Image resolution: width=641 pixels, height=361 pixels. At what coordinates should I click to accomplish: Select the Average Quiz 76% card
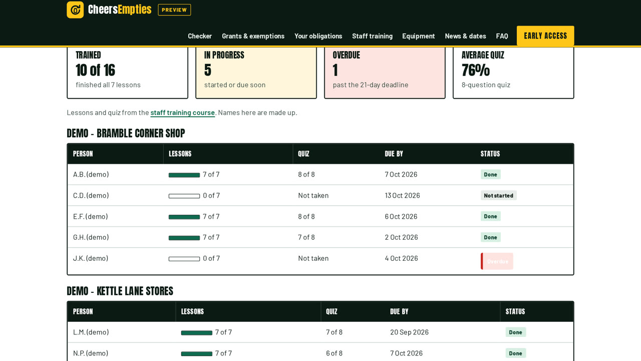point(513,72)
